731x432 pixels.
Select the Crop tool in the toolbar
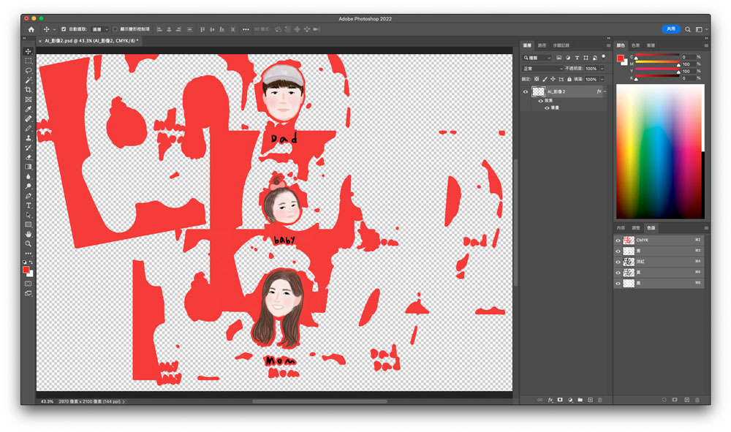coord(29,90)
